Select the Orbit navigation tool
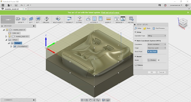This screenshot has height=102, width=191. (x=82, y=100)
